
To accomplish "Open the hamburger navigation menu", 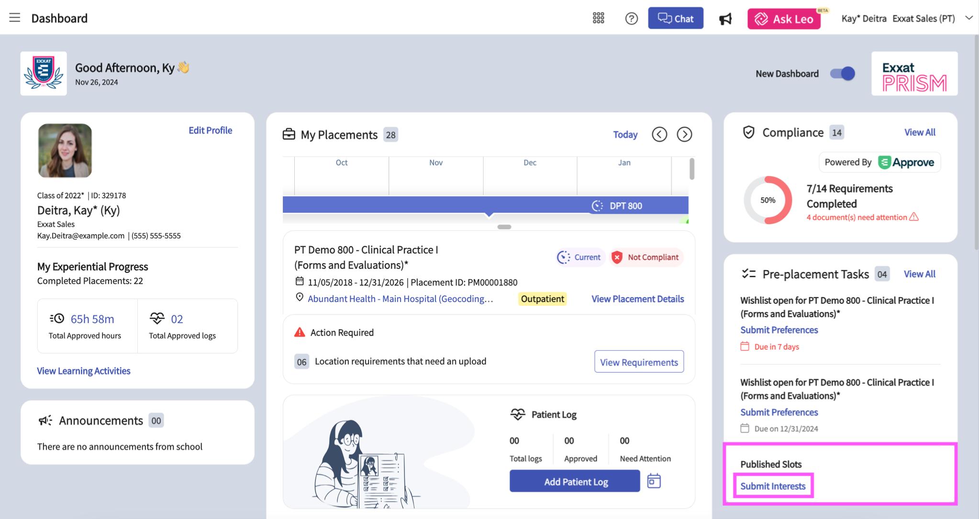I will [x=14, y=18].
